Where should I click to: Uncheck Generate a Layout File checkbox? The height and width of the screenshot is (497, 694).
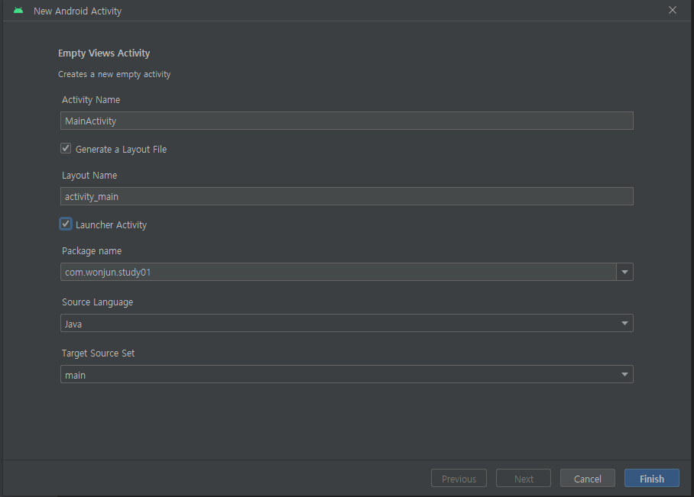click(x=66, y=149)
